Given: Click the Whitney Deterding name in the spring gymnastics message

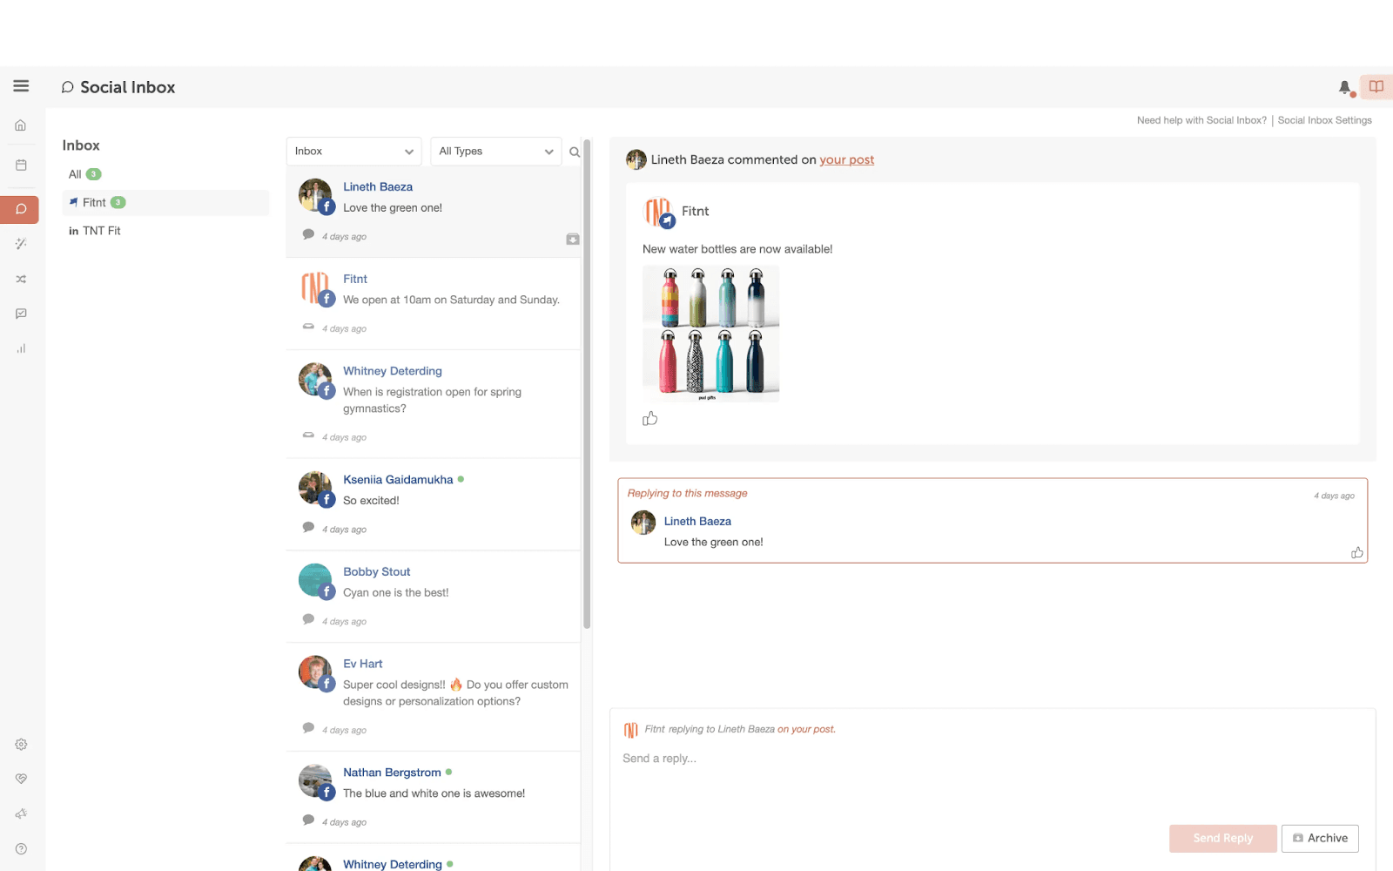Looking at the screenshot, I should [393, 371].
